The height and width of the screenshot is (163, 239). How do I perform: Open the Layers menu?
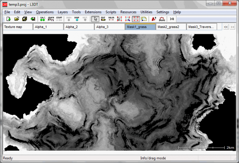[x=63, y=12]
